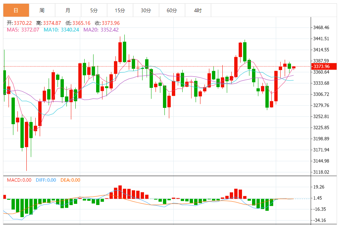Click the red 3373.96 current price tag

coord(324,66)
